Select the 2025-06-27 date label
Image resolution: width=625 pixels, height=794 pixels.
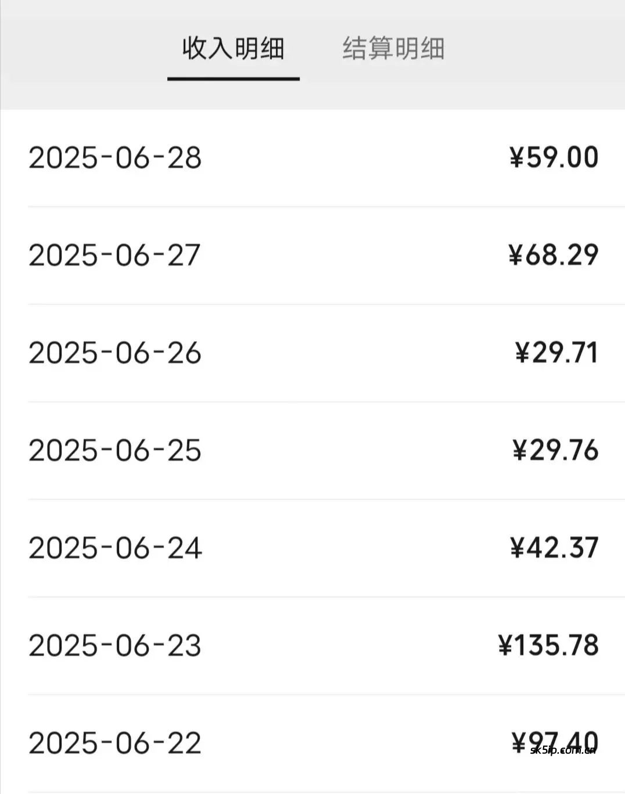coord(115,256)
